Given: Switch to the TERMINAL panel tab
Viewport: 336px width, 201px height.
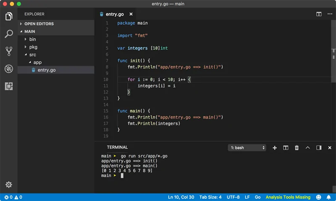Looking at the screenshot, I should click(117, 147).
